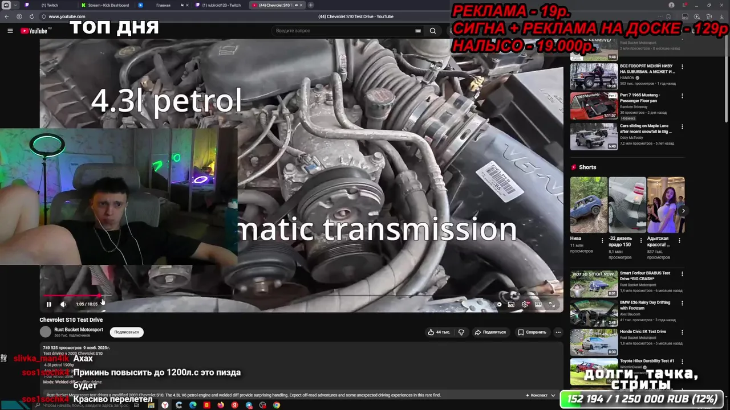Open Smart Forfour BRABUS Test Drive video
Viewport: 730px width, 410px height.
594,284
